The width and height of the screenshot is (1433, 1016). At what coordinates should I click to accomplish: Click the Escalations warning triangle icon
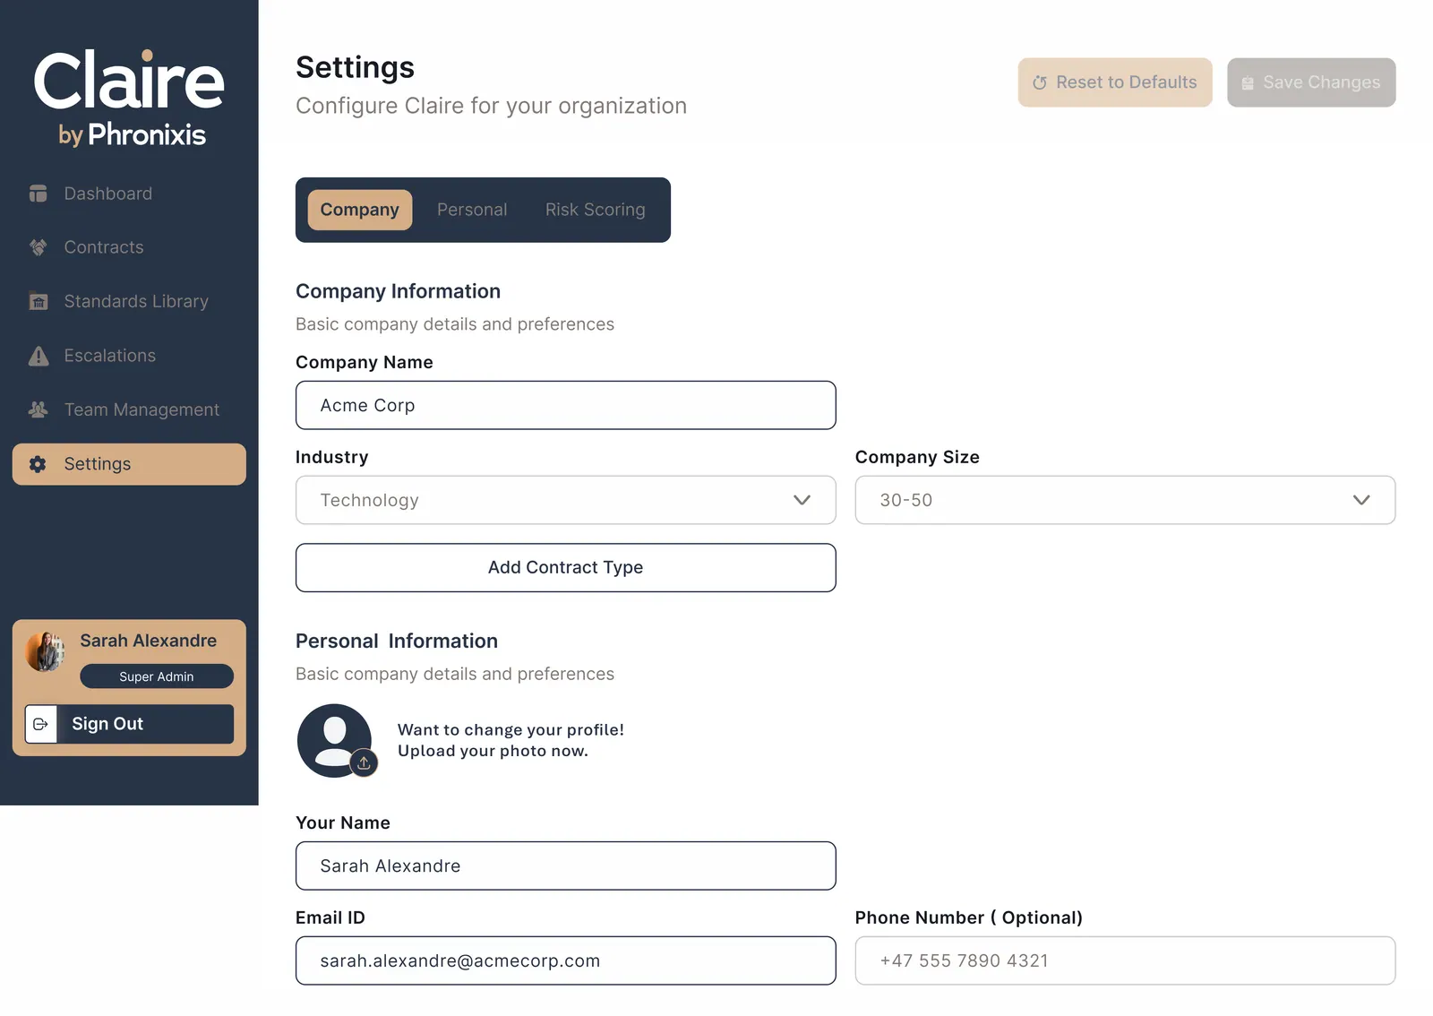(39, 356)
